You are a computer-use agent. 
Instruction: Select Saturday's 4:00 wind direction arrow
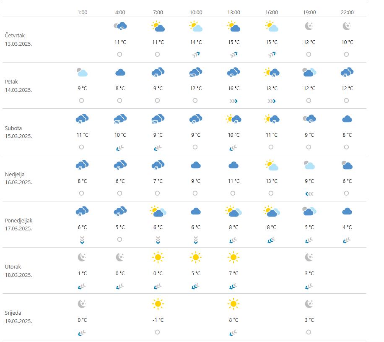pyautogui.click(x=120, y=147)
